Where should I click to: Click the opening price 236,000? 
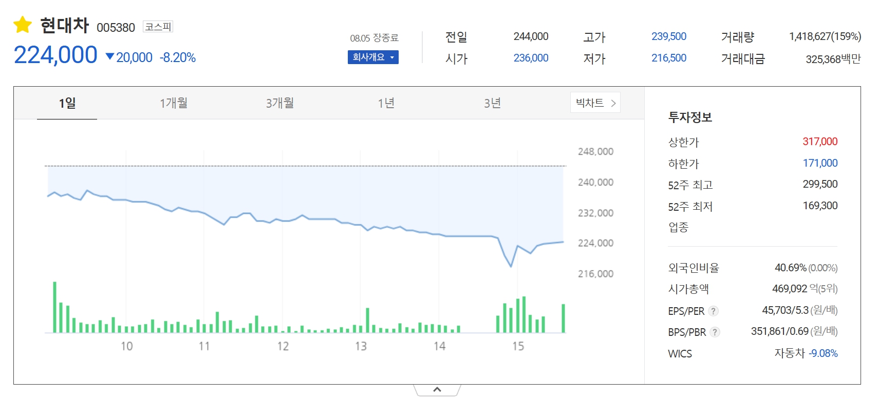[531, 58]
